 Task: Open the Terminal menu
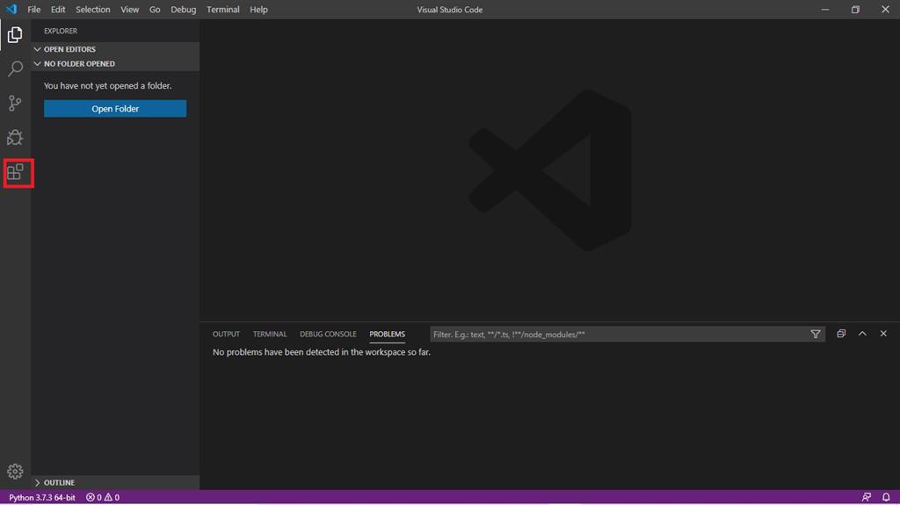click(x=222, y=9)
